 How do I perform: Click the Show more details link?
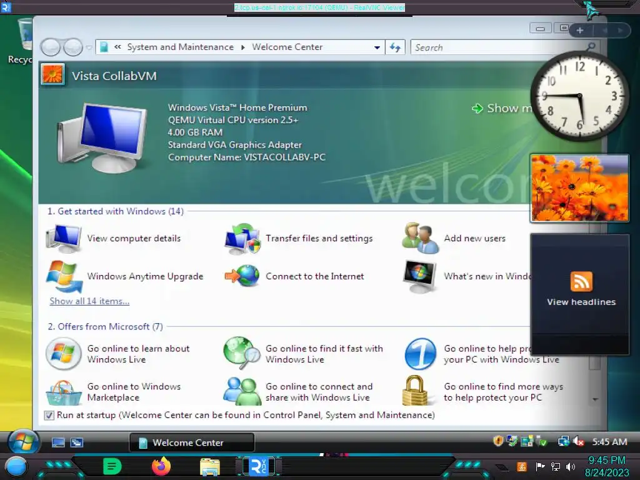tap(502, 108)
